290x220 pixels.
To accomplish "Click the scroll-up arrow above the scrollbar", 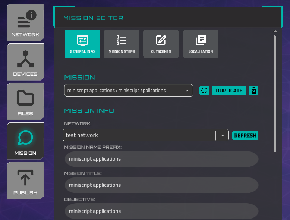I will (x=275, y=31).
